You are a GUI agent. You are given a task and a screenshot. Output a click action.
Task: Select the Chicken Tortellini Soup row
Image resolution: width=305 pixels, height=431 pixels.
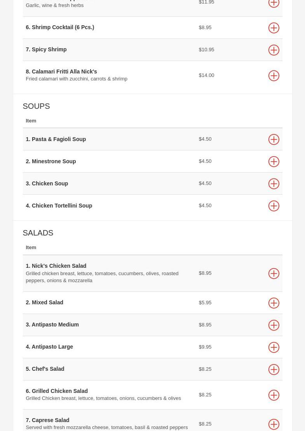click(117, 206)
